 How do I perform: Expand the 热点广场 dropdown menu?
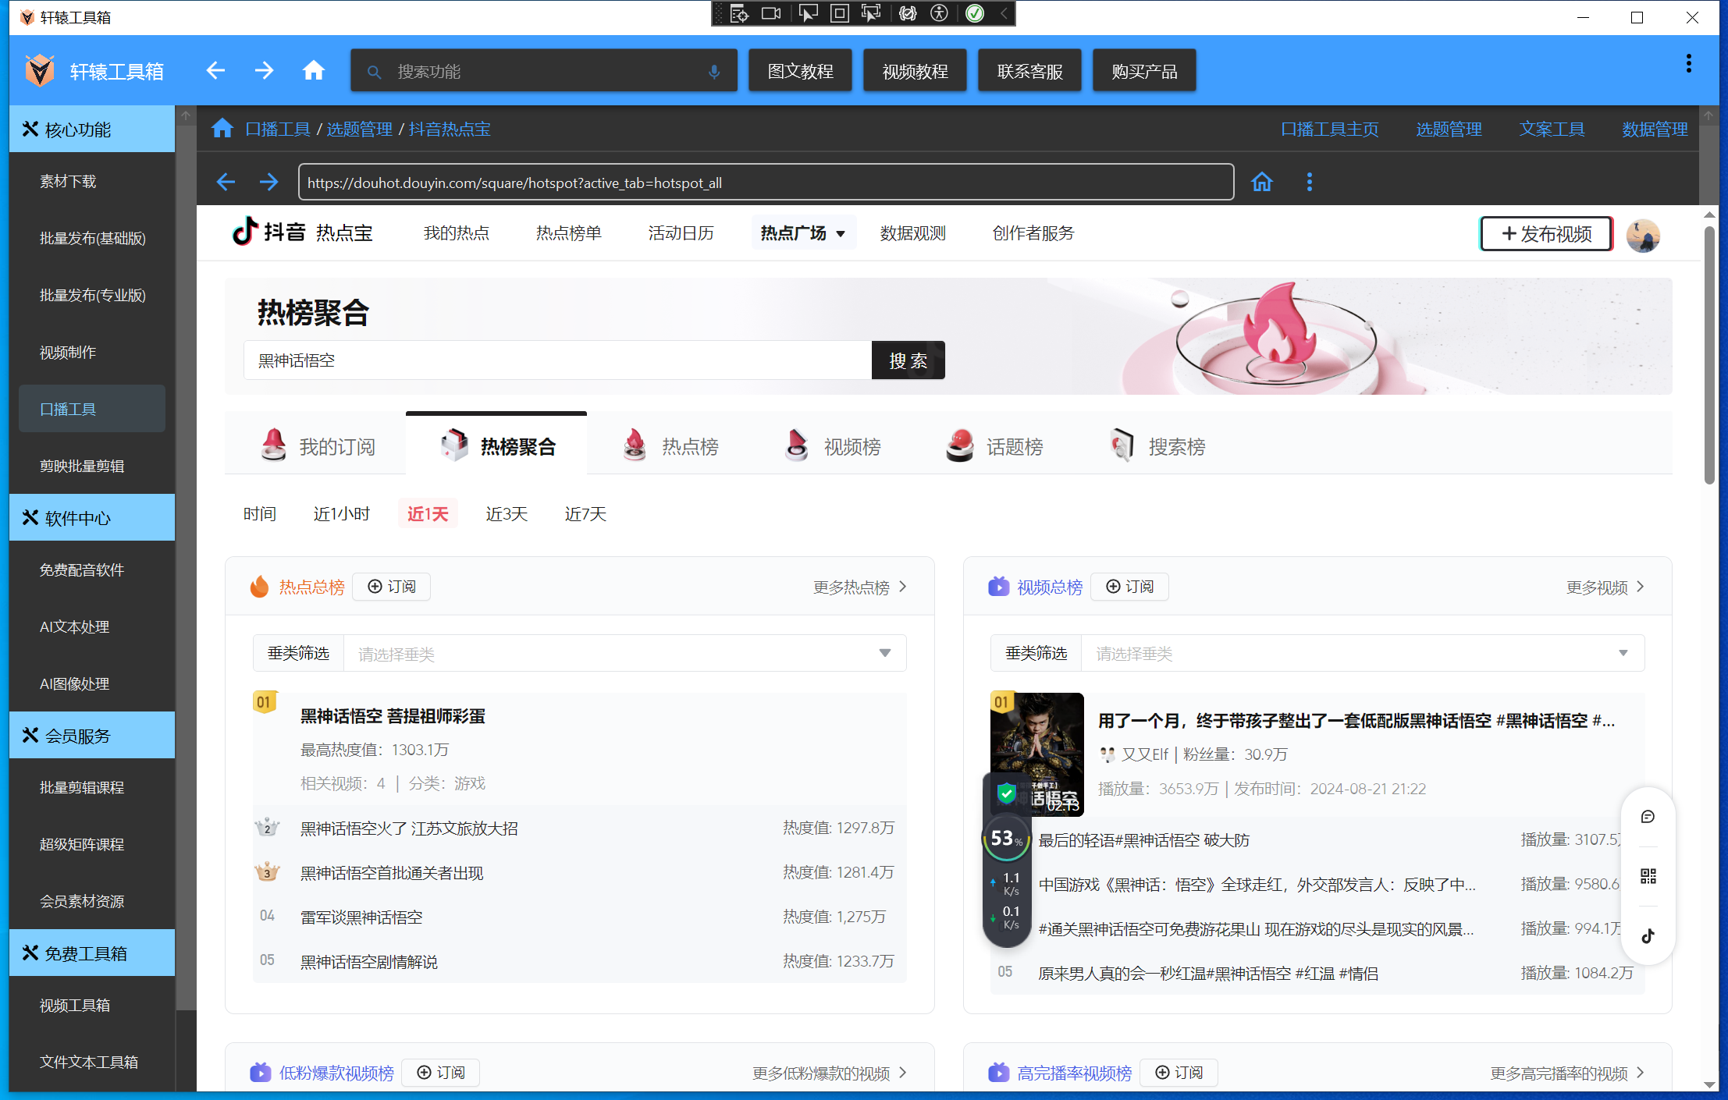803,233
